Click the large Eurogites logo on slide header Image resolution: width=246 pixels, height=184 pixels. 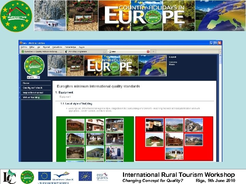[x=16, y=16]
